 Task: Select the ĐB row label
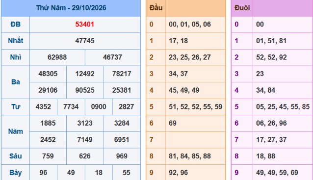pos(15,25)
